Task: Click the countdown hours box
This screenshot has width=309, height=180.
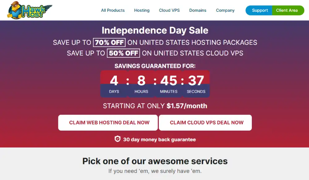Action: [141, 84]
